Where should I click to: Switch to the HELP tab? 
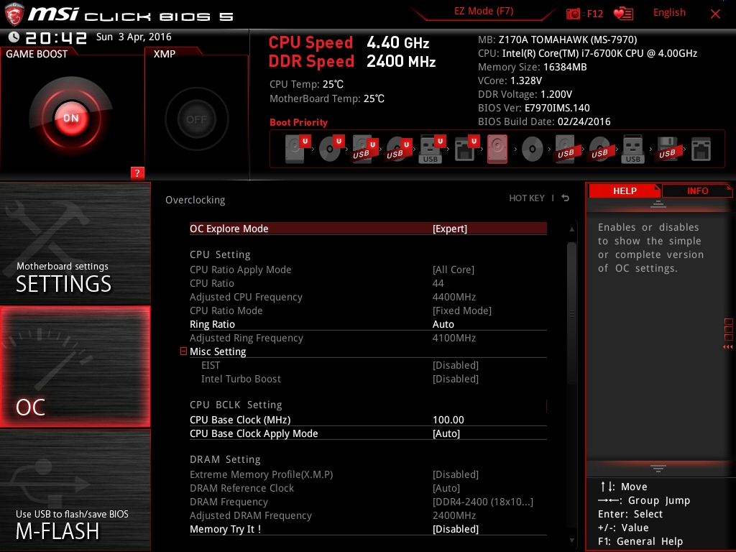[x=625, y=190]
